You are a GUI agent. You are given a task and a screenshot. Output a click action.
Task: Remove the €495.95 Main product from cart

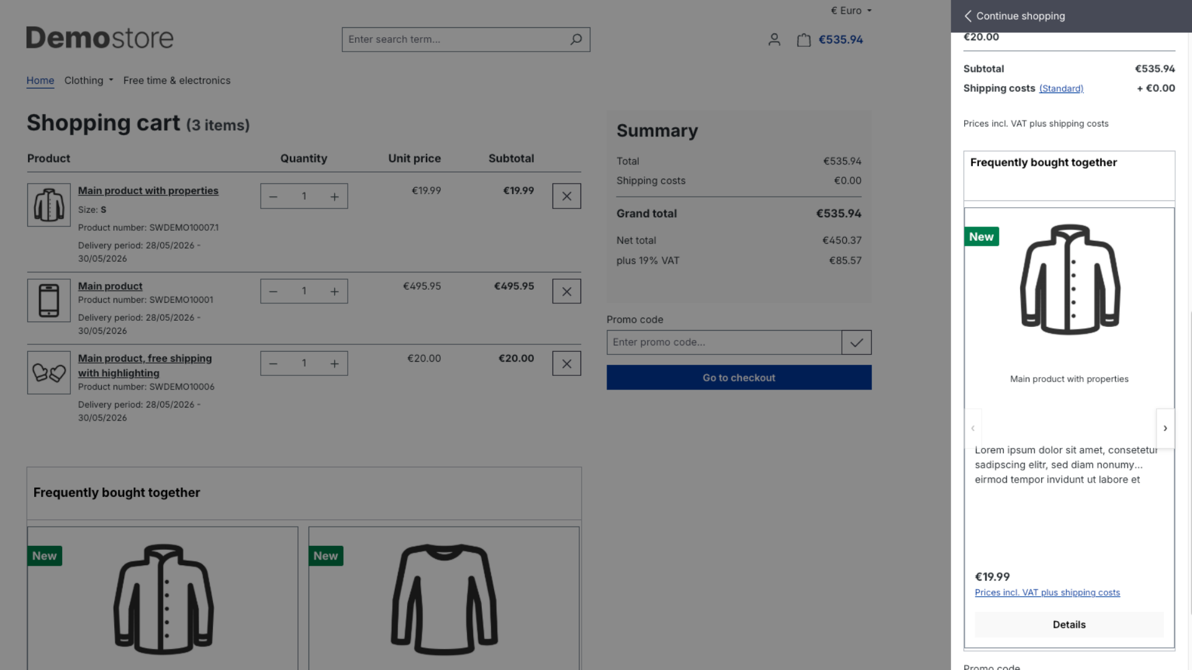567,292
